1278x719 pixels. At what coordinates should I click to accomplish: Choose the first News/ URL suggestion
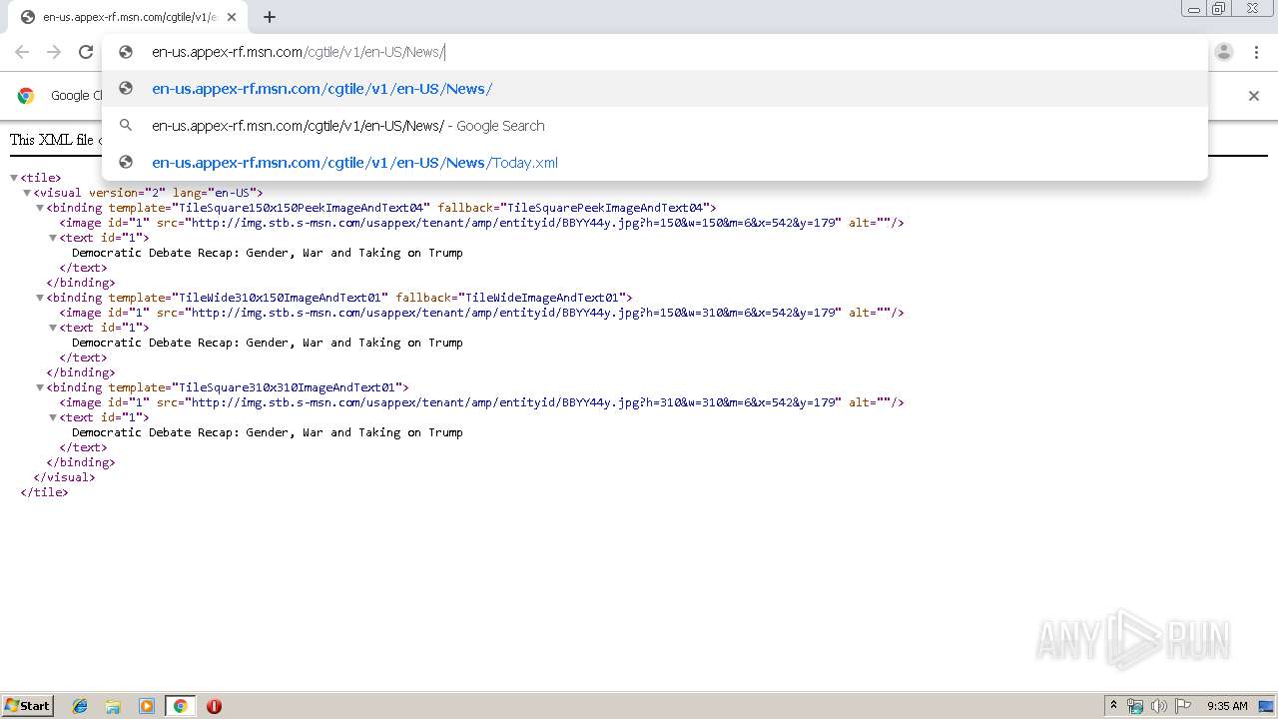pos(654,89)
